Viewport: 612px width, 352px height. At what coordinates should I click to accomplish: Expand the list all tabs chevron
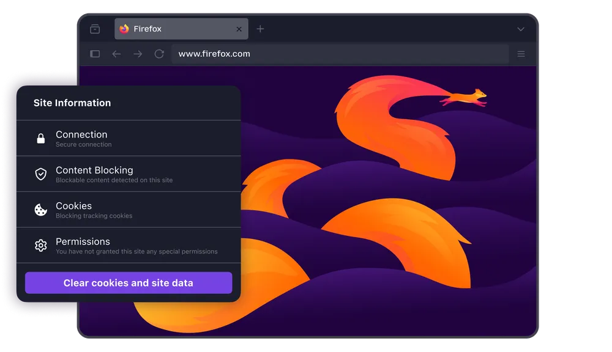pyautogui.click(x=521, y=29)
